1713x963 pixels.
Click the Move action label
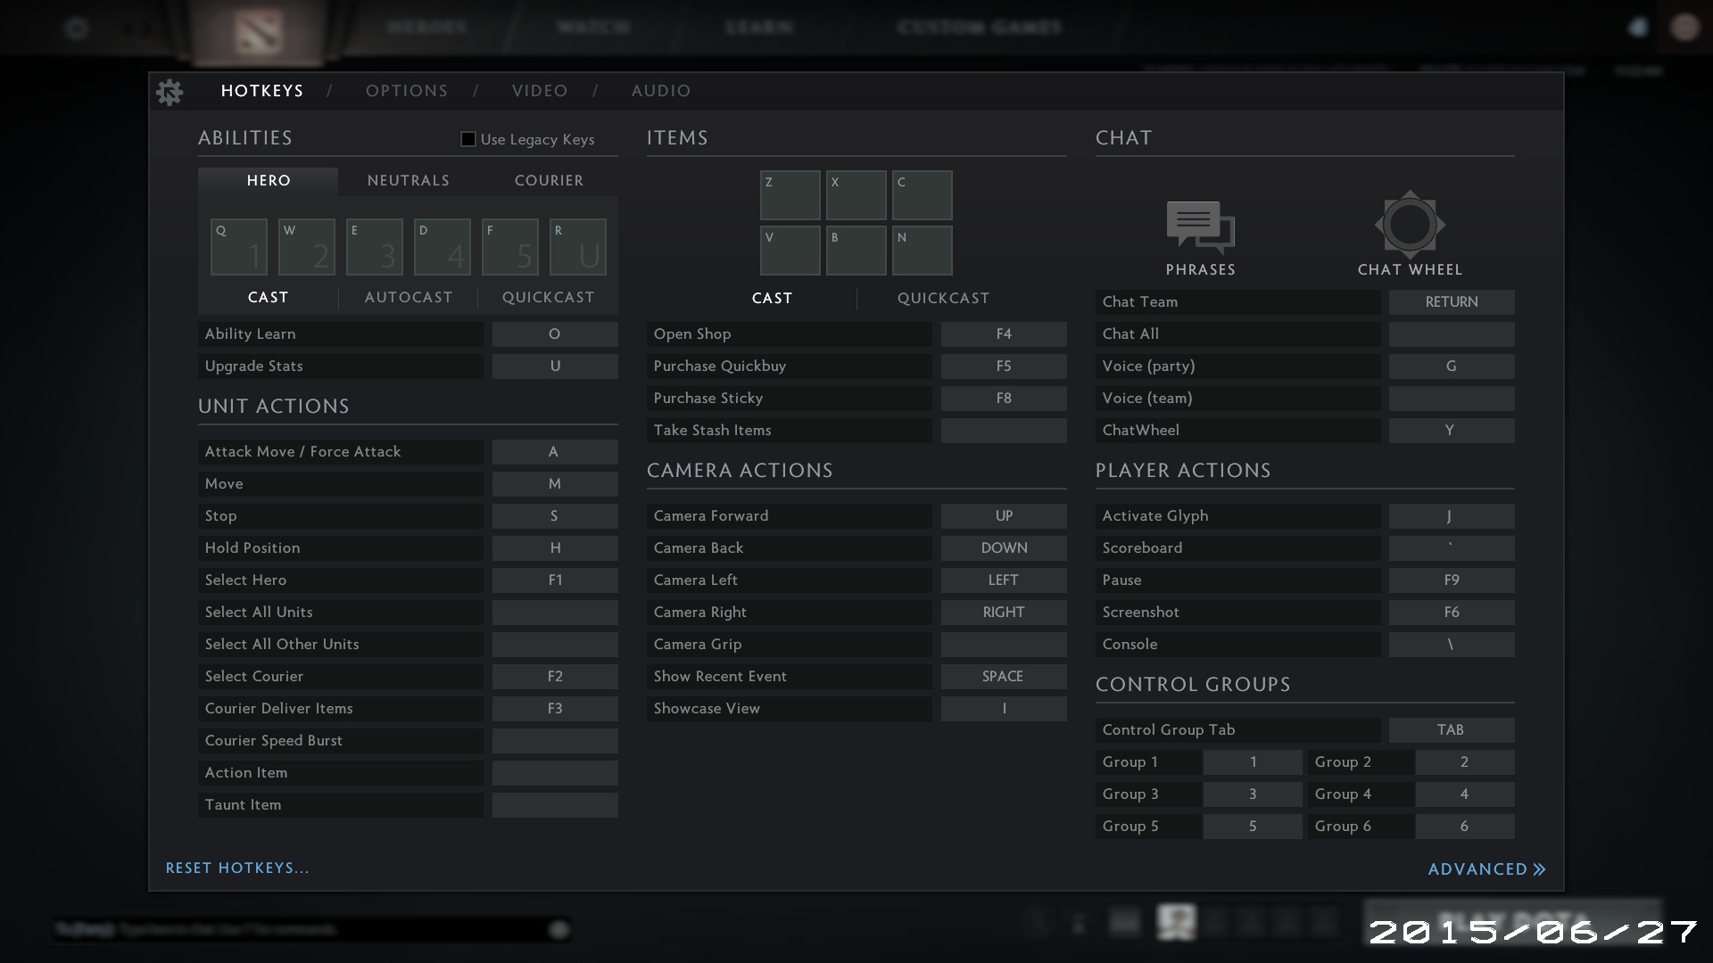tap(224, 484)
